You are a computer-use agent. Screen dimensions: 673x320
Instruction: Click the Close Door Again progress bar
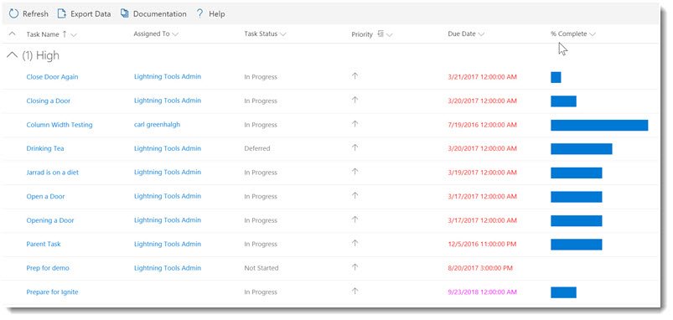coord(556,77)
